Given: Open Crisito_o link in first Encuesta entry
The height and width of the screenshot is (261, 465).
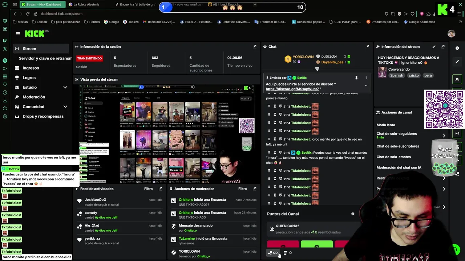Looking at the screenshot, I should pos(186,200).
